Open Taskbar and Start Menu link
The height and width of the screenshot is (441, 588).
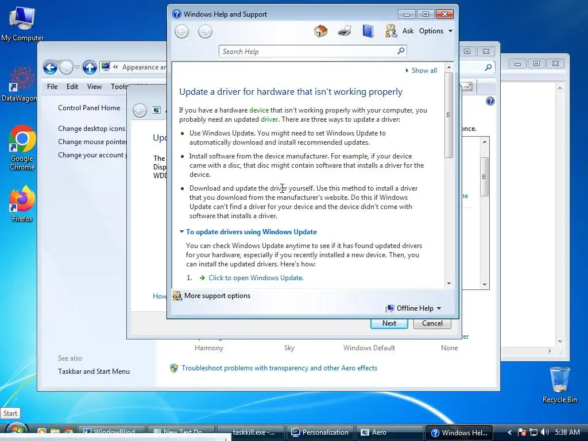tap(94, 372)
